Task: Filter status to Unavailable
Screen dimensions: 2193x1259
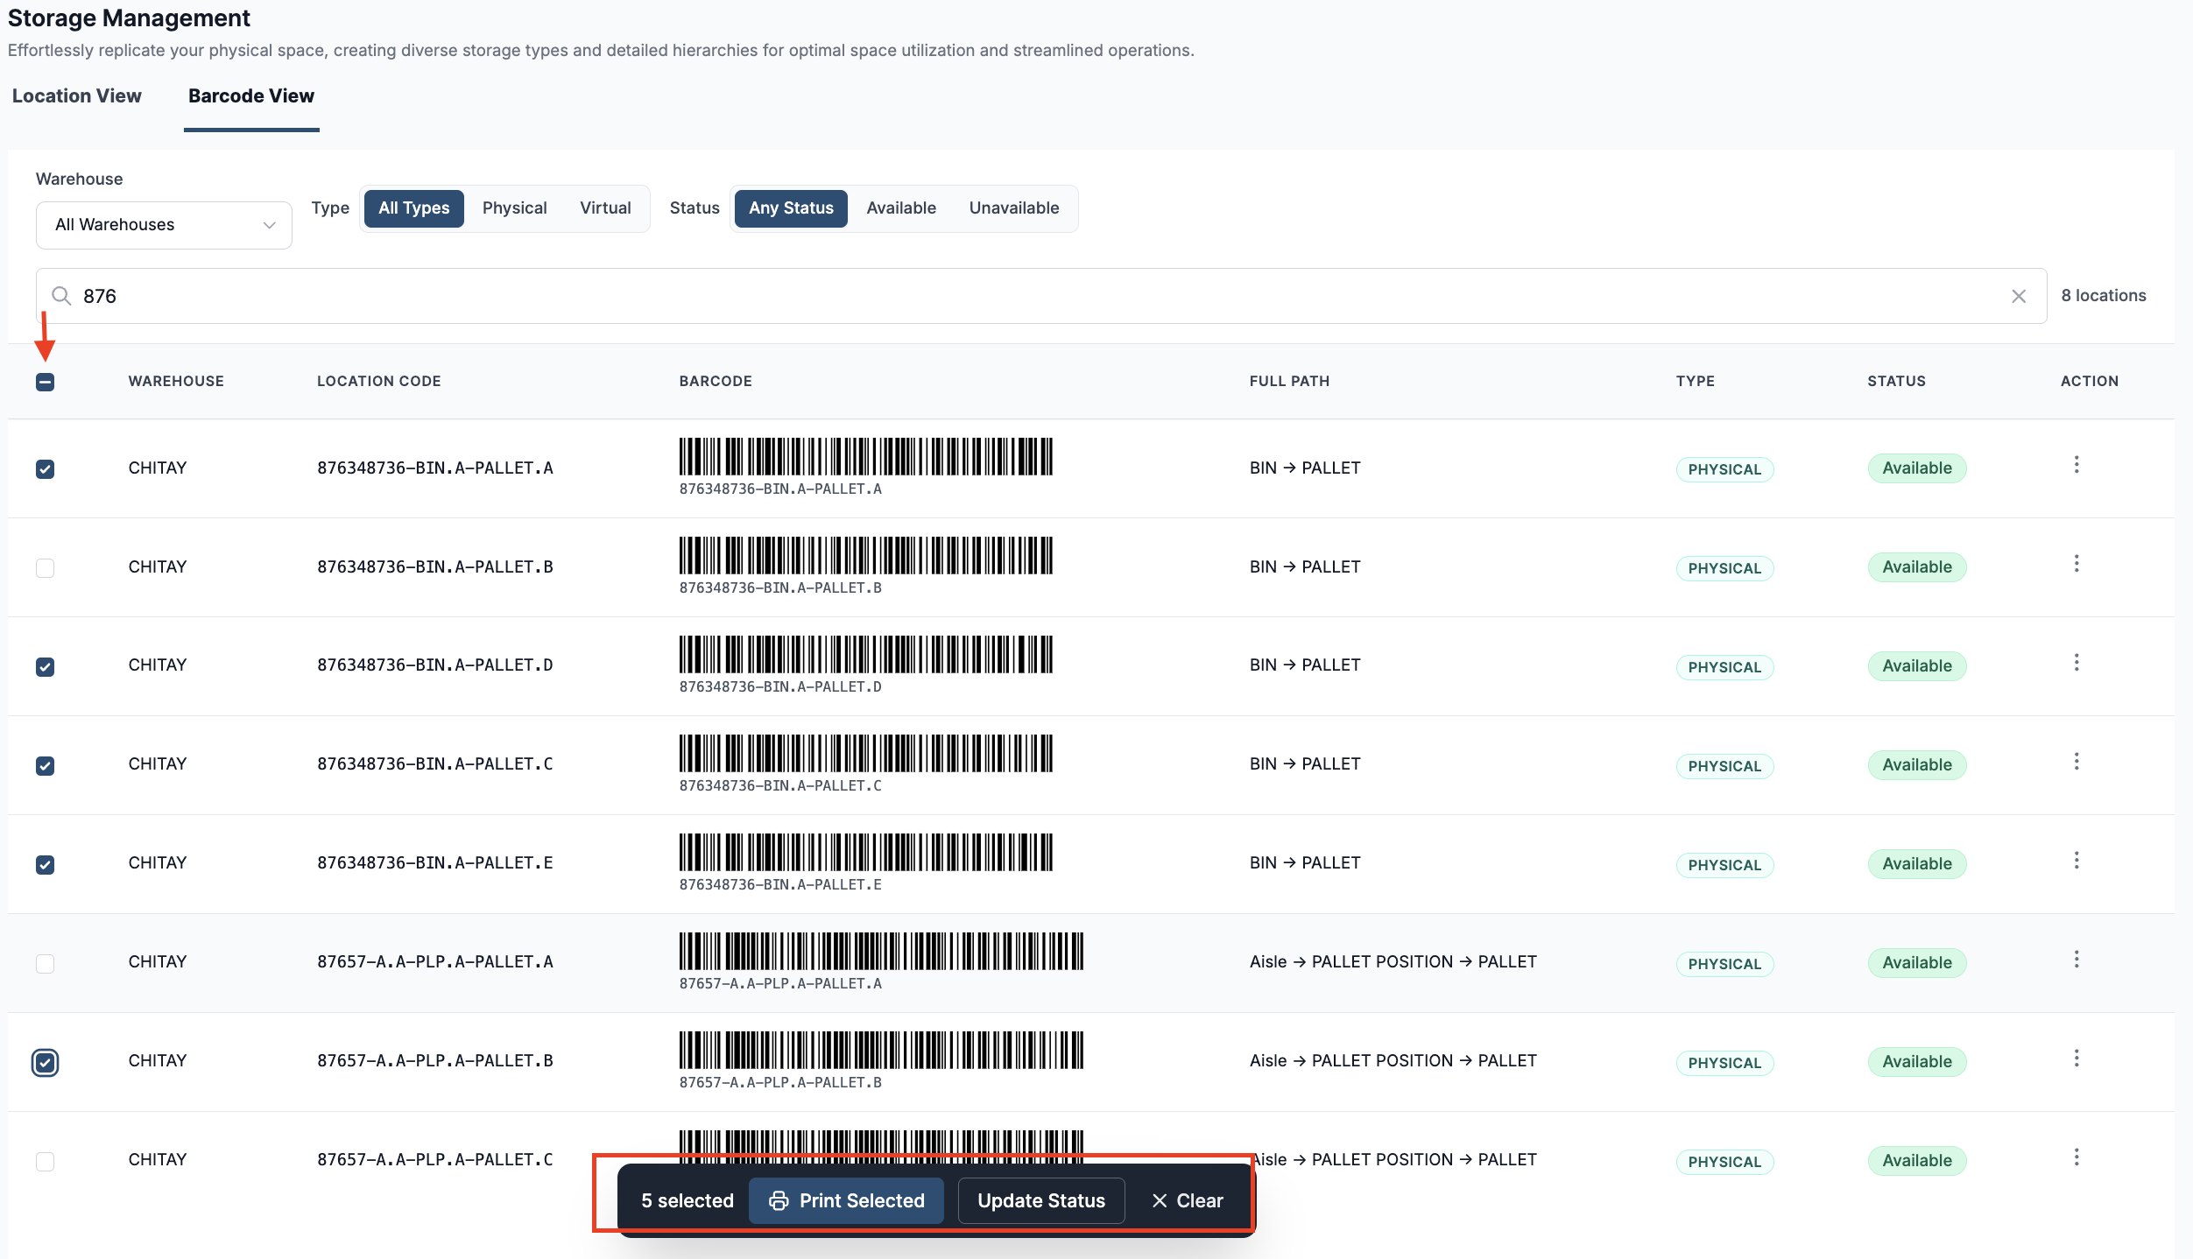Action: click(x=1014, y=208)
